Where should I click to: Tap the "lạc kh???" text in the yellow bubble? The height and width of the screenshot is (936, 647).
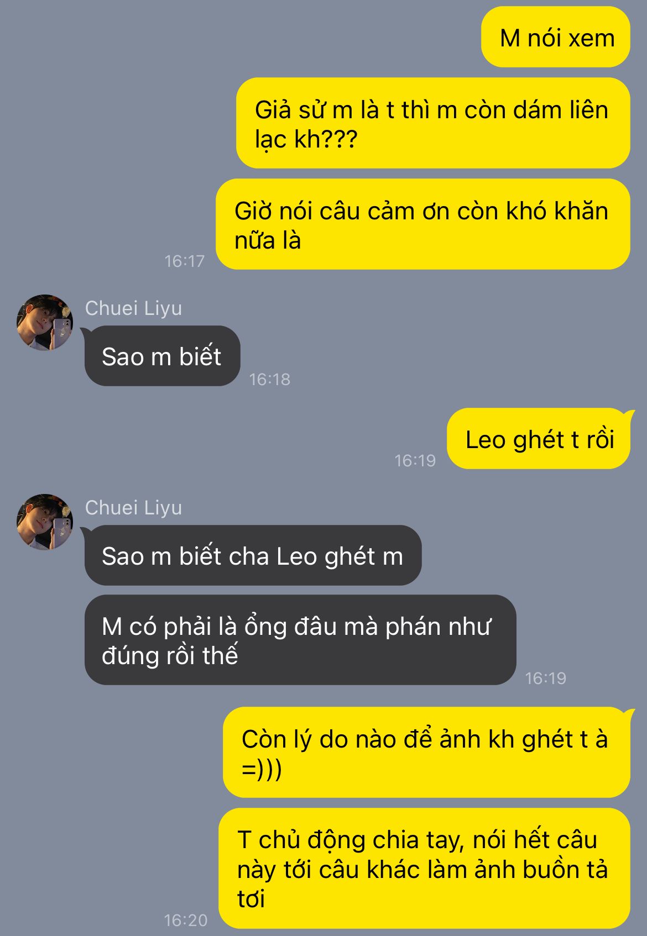[306, 139]
